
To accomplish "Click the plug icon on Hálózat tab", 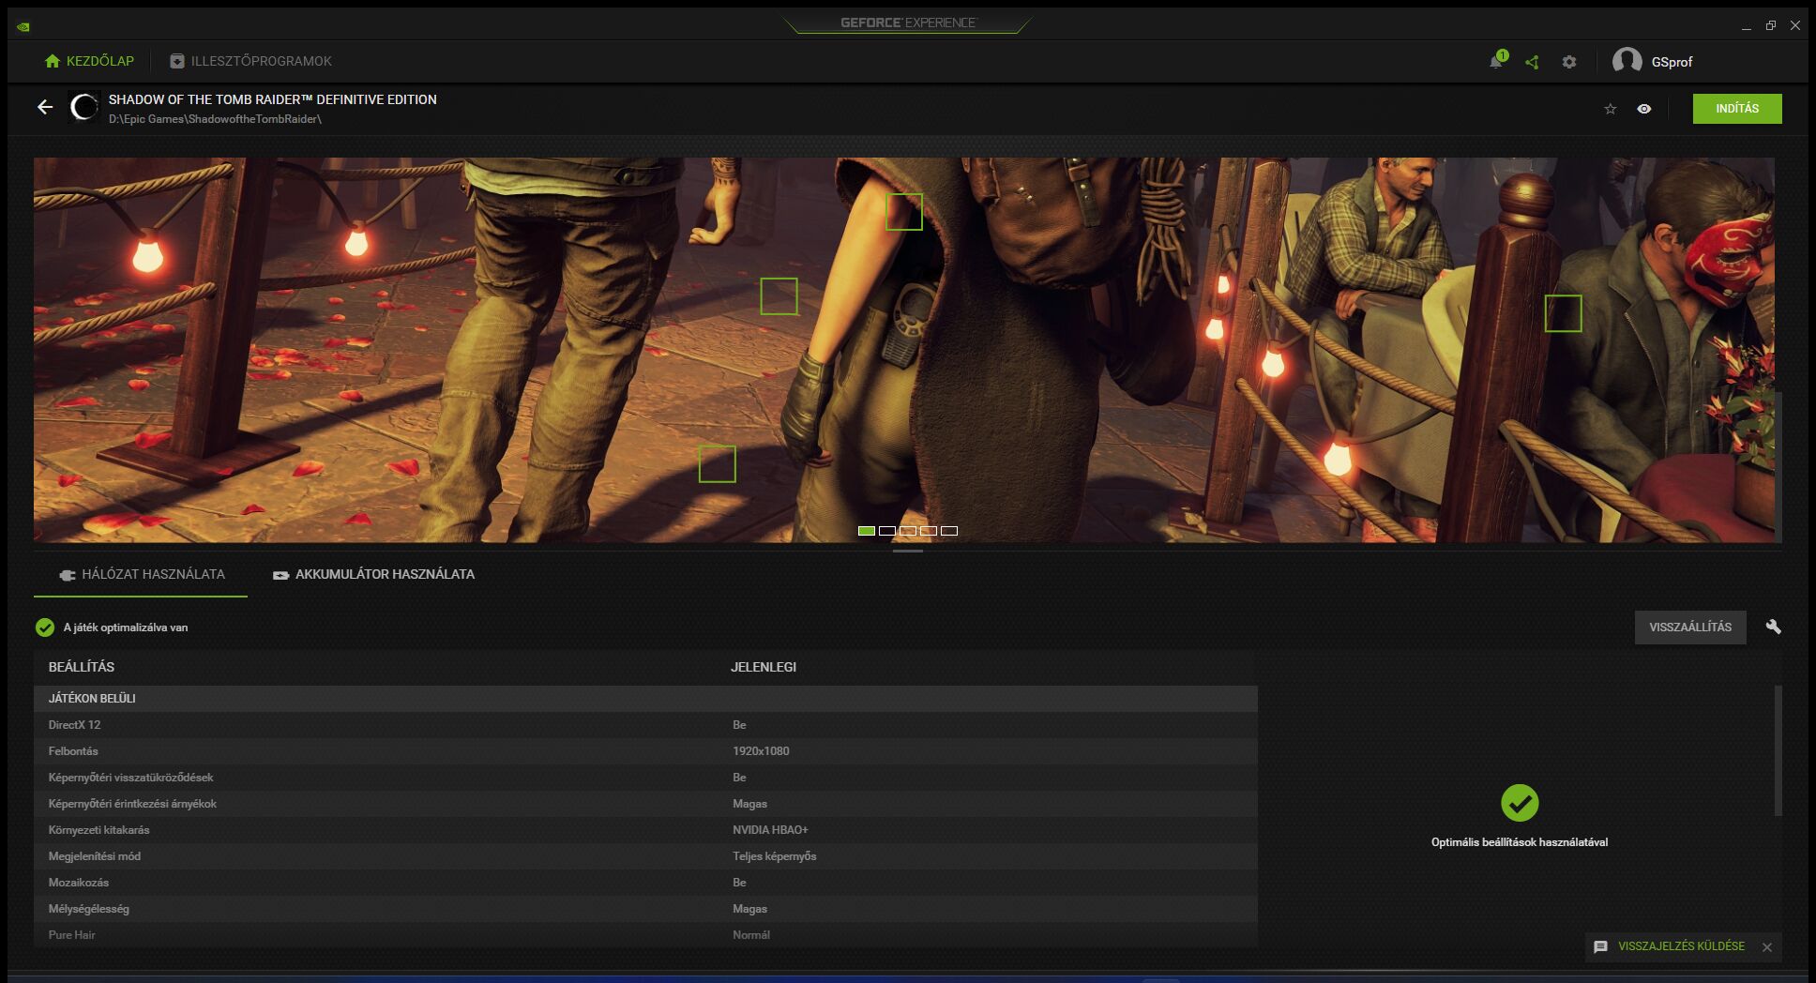I will (x=68, y=575).
